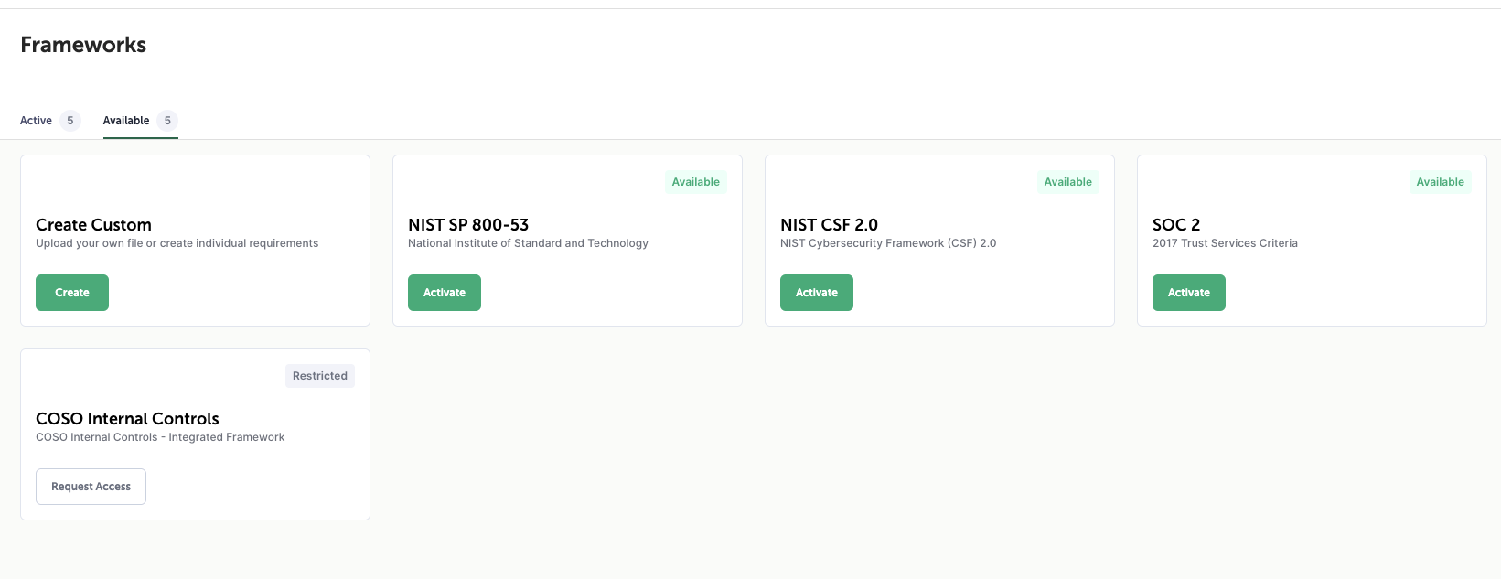Image resolution: width=1501 pixels, height=579 pixels.
Task: Click the 2017 Trust Services Criteria description
Action: coord(1225,243)
